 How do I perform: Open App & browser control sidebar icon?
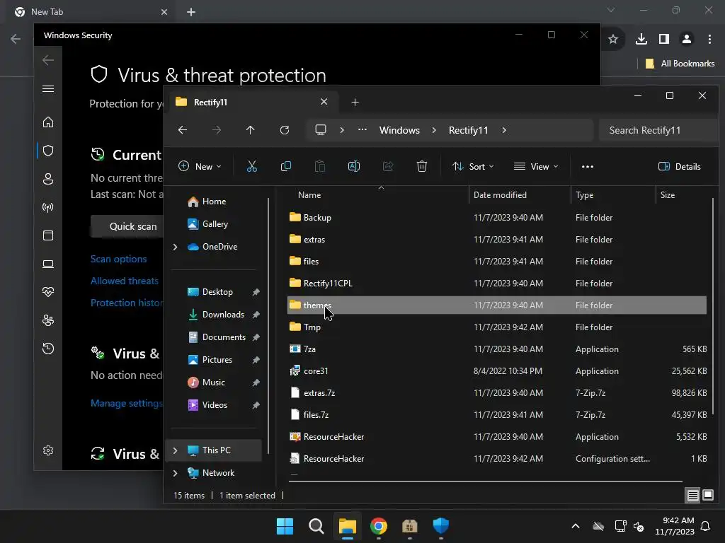point(48,235)
